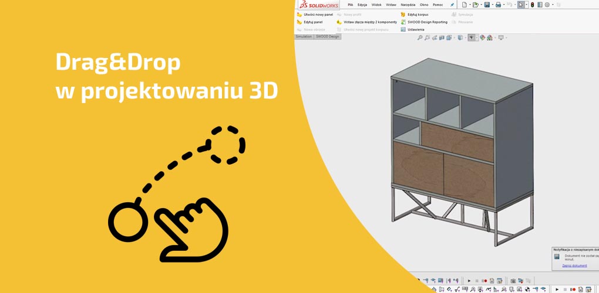Click the Previous View icon

pyautogui.click(x=435, y=38)
